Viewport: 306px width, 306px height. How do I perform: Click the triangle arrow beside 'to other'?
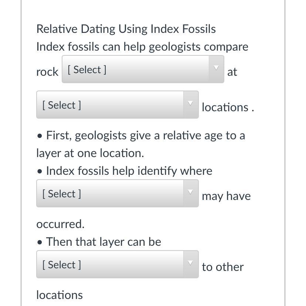[x=190, y=263]
